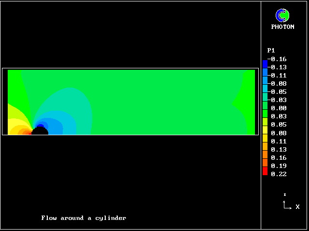
Task: Click the X-Y axis orientation indicator
Action: pos(286,205)
